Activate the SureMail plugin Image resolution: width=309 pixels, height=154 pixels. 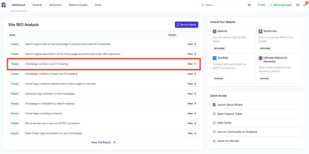coord(218,79)
